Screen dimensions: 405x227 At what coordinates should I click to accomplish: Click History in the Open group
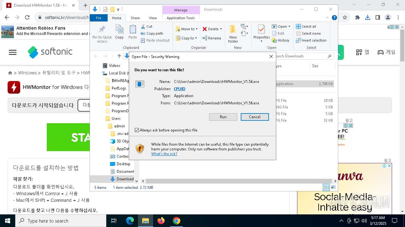point(281,40)
